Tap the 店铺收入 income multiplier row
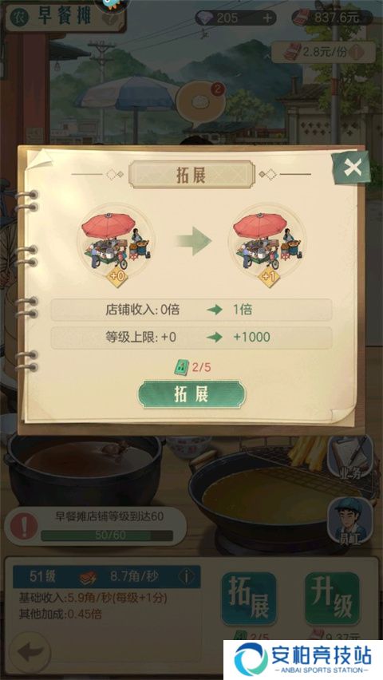Viewport: 383px width, 680px height. 191,310
